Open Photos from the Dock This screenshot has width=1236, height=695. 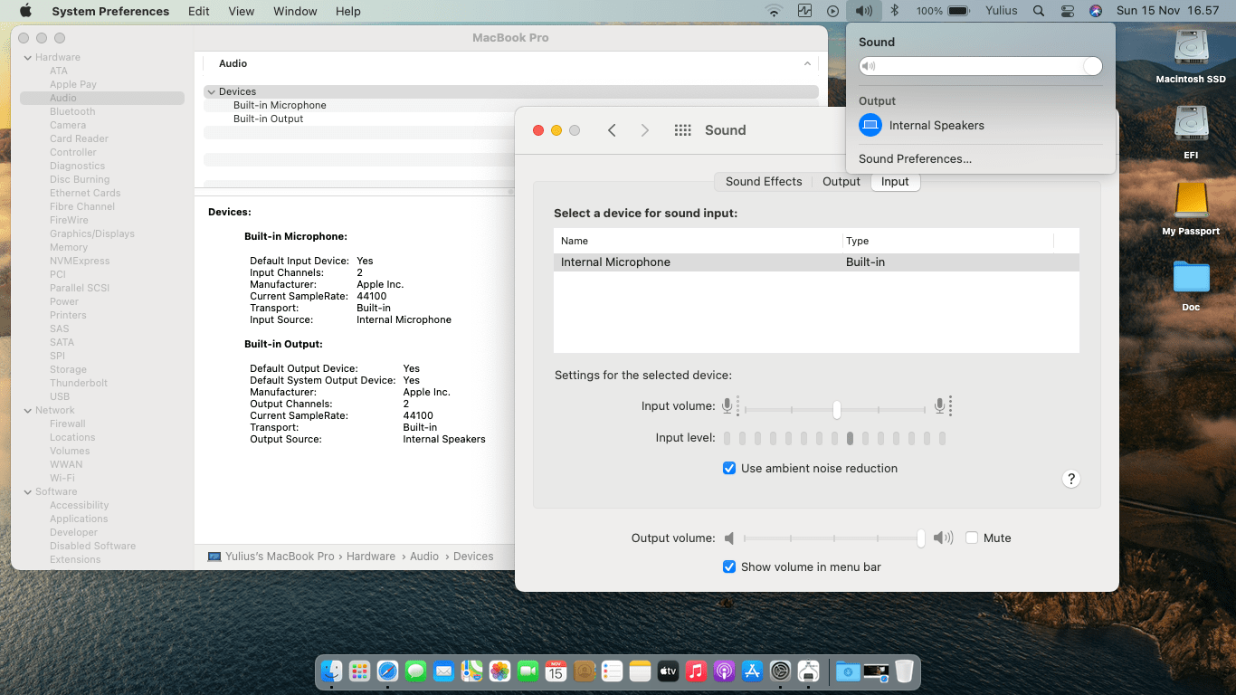pyautogui.click(x=500, y=671)
